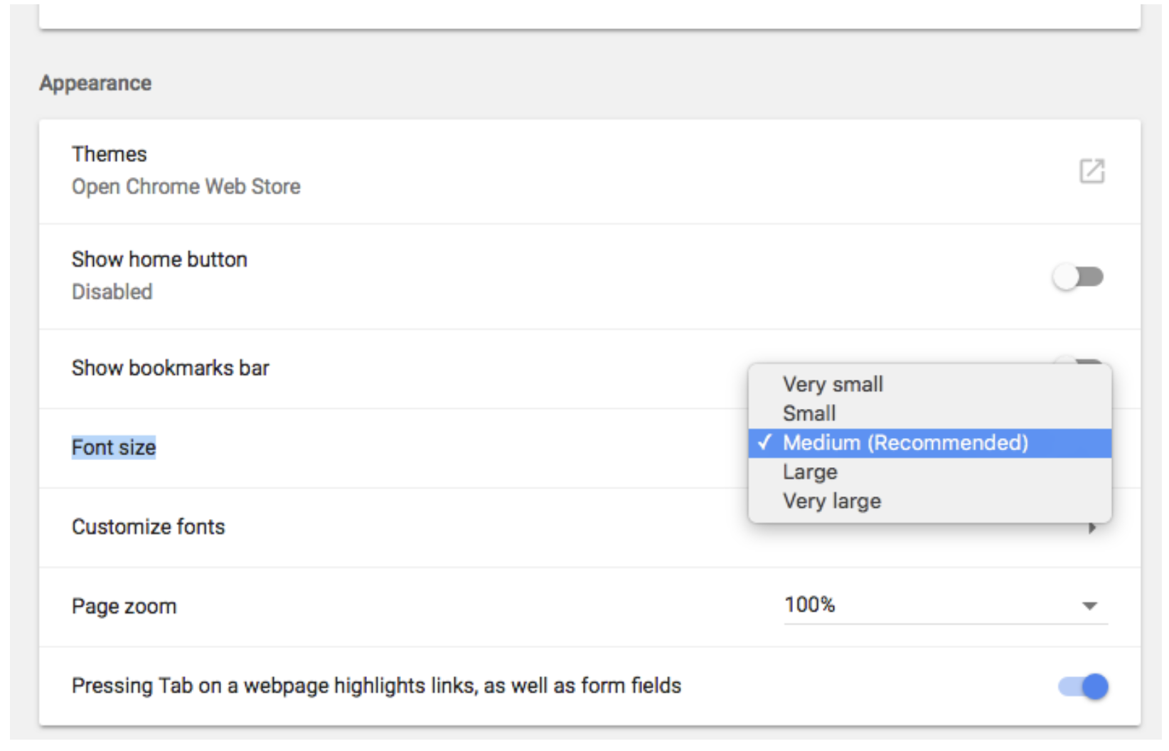Expand Customize fonts using the arrow
The height and width of the screenshot is (751, 1169).
pyautogui.click(x=1092, y=528)
